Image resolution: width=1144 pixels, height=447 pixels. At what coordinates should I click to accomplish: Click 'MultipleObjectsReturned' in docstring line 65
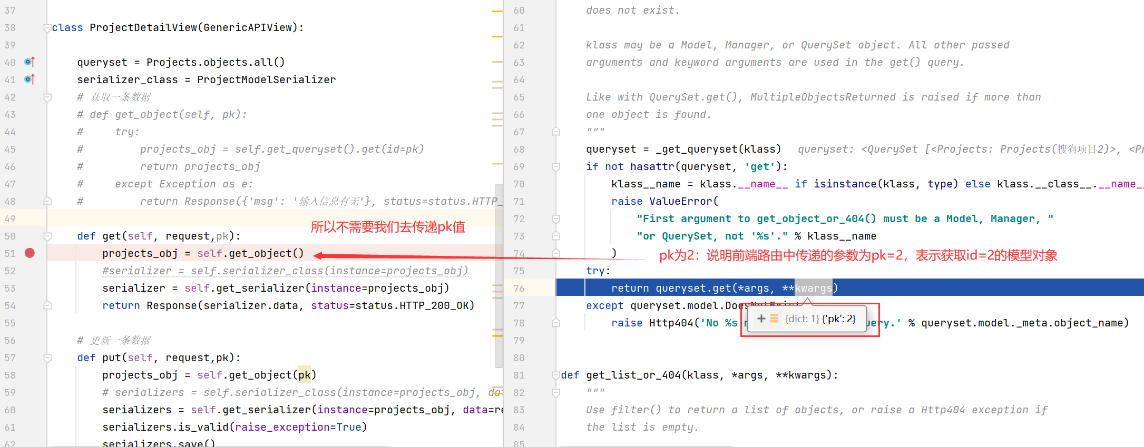(823, 97)
